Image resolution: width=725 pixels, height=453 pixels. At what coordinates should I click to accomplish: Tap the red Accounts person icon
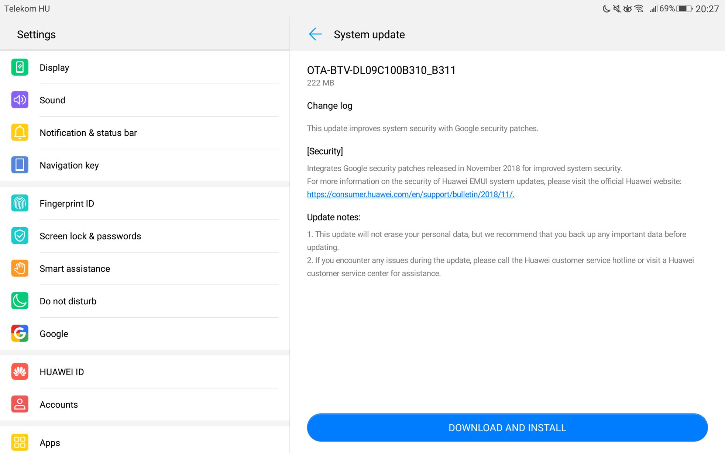click(20, 404)
